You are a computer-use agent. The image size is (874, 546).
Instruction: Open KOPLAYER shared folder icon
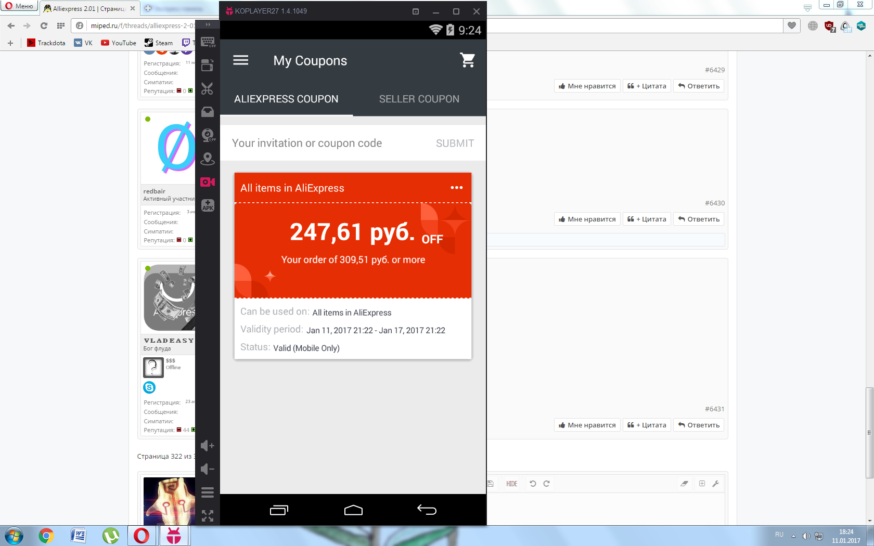point(208,65)
